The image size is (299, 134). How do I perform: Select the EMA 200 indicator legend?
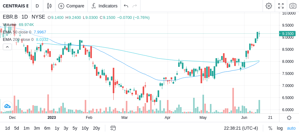(x=18, y=39)
